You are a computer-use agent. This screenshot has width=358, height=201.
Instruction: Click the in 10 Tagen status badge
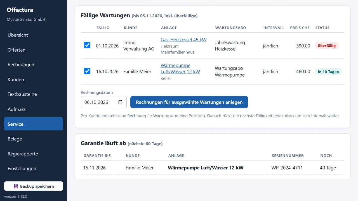[328, 72]
